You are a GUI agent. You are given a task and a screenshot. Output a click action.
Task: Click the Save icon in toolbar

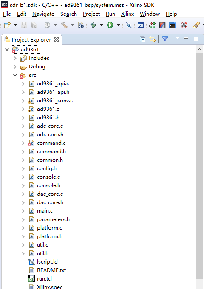coord(24,25)
